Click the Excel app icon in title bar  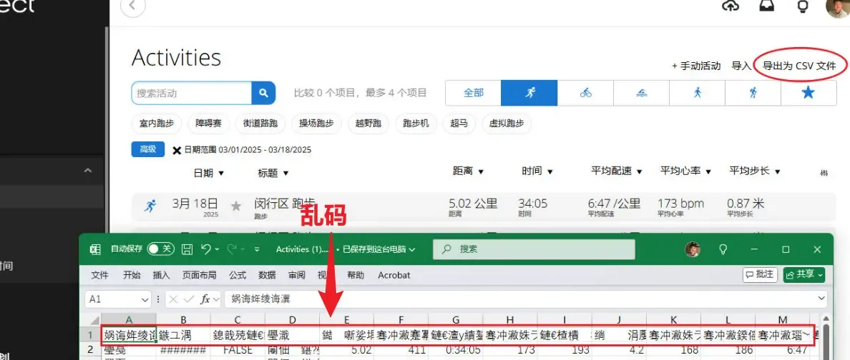point(95,249)
